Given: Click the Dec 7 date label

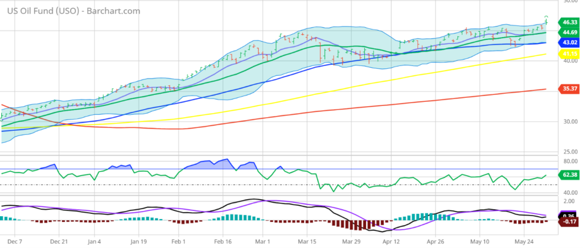Looking at the screenshot, I should point(15,241).
